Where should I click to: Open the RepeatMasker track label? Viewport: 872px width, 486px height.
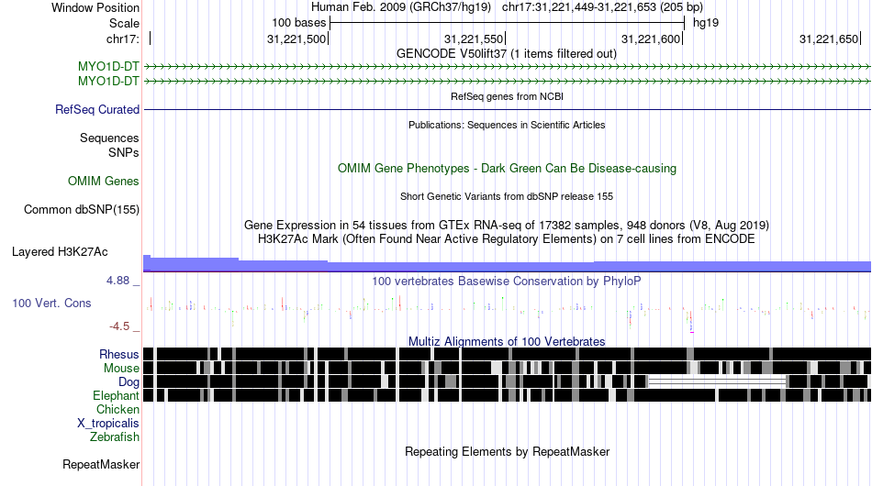(101, 464)
